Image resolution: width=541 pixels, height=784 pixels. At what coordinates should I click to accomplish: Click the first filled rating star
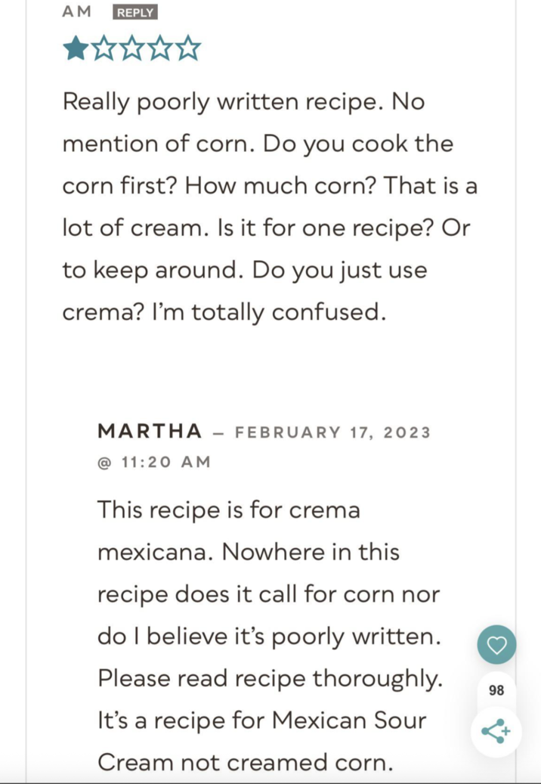pos(75,49)
